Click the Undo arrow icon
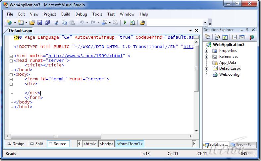 [81, 22]
